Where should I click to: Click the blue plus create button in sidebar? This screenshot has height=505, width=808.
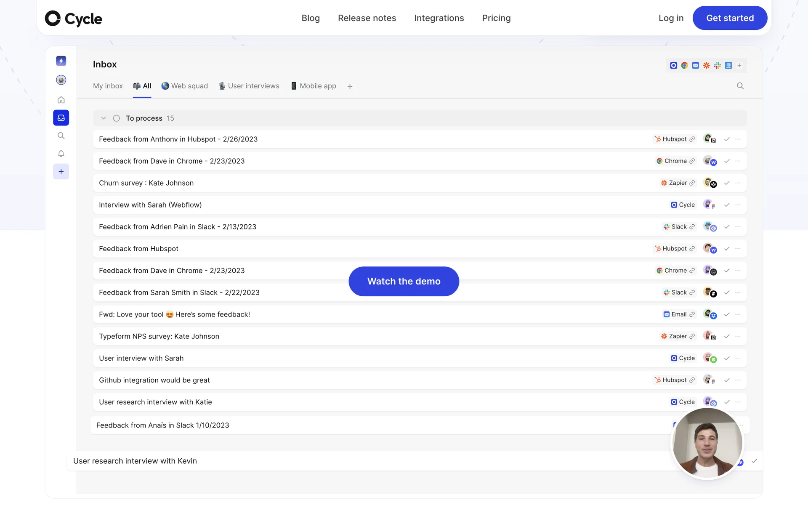(x=61, y=171)
